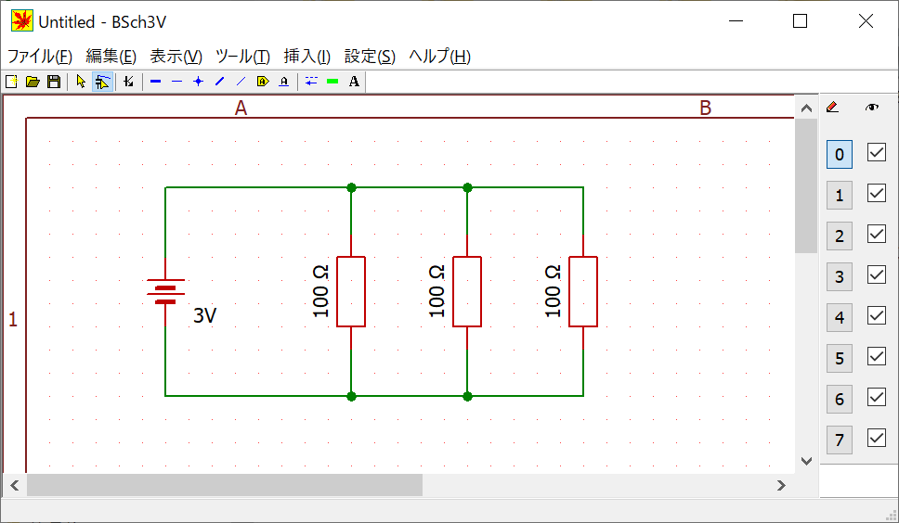Click the vertical scrollbar up arrow
899x523 pixels.
pyautogui.click(x=806, y=108)
